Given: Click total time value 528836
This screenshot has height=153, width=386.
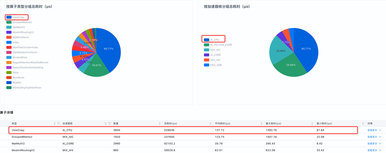Looking at the screenshot, I should 169,130.
